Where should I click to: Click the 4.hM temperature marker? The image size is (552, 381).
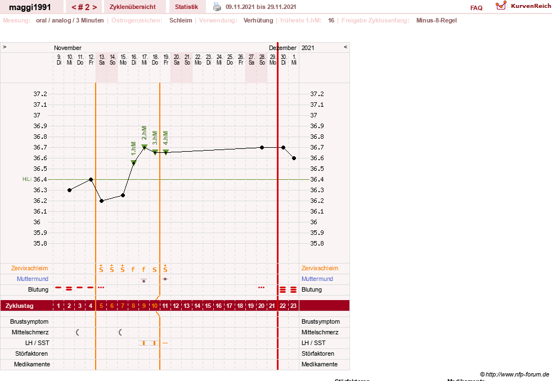(165, 152)
